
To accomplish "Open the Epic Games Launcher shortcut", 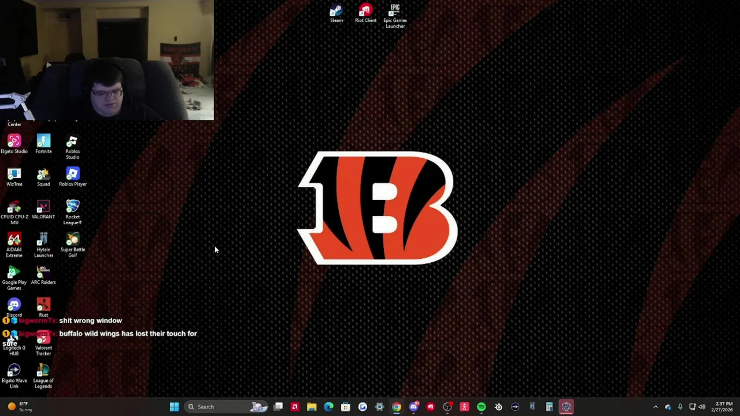I will tap(395, 16).
